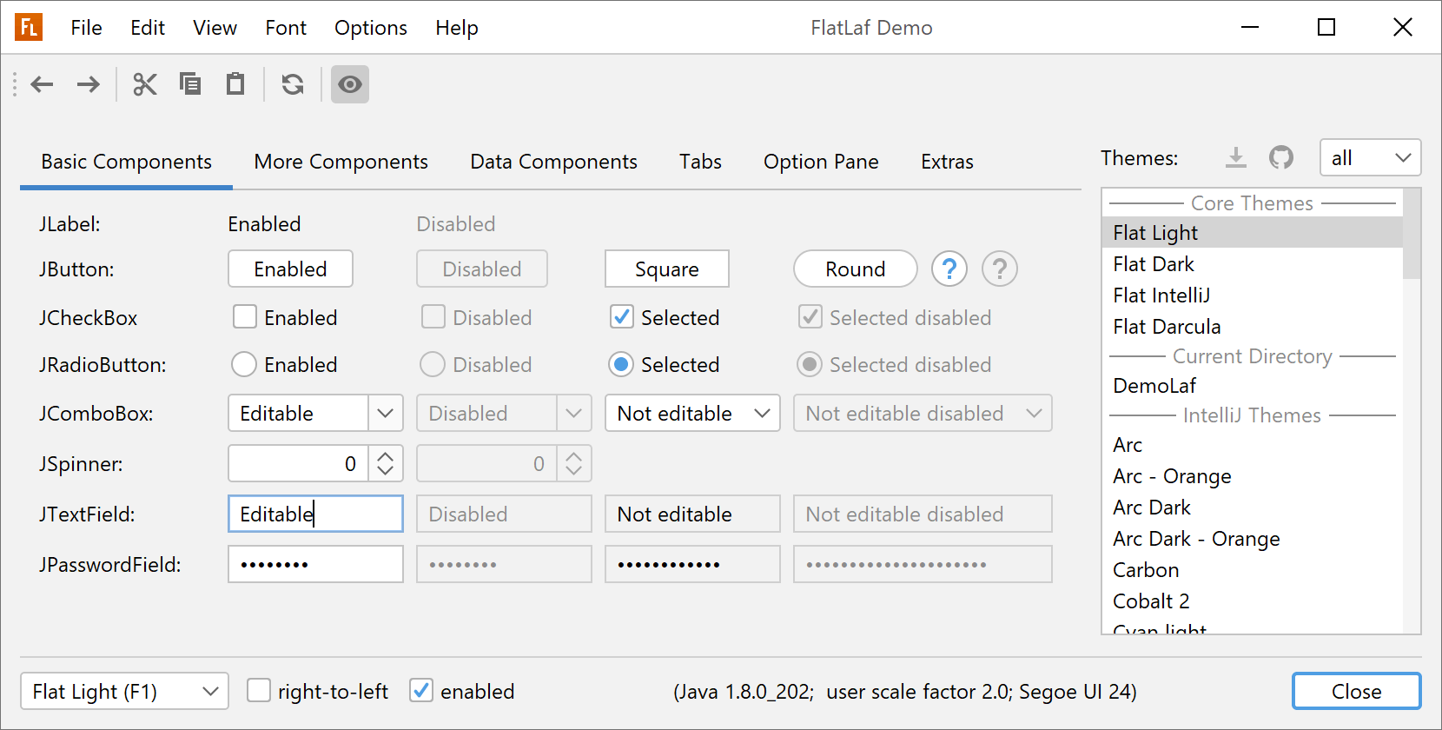Open the Options menu
Image resolution: width=1442 pixels, height=730 pixels.
click(x=370, y=28)
